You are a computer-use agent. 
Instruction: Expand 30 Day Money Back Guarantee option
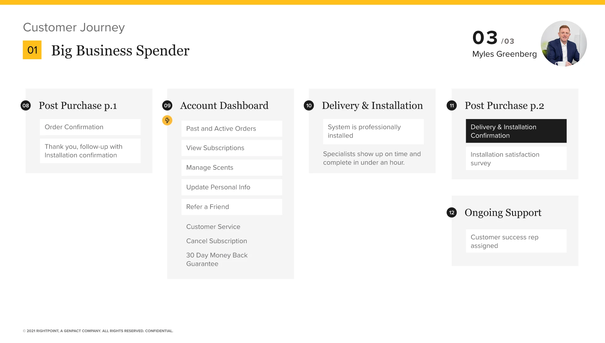click(216, 259)
